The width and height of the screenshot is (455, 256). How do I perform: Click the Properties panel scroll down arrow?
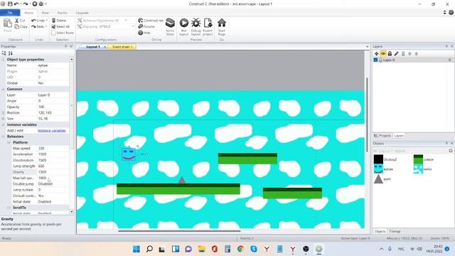[72, 212]
